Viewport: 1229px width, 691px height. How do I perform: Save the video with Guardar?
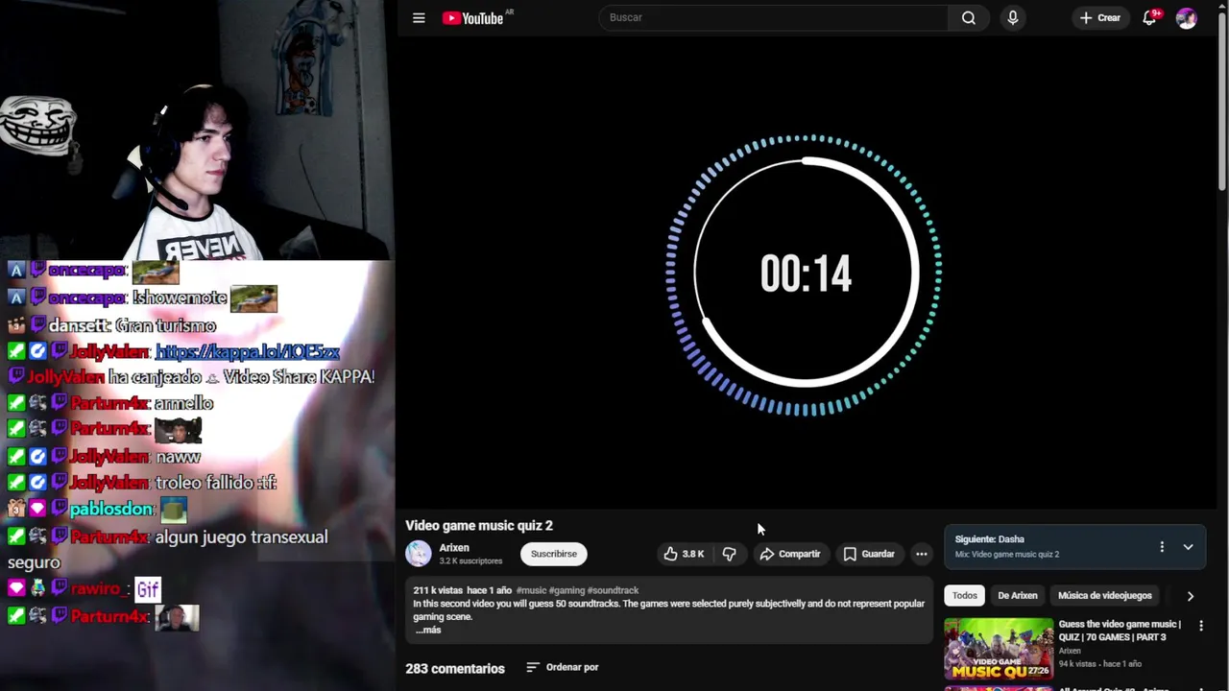(x=869, y=554)
